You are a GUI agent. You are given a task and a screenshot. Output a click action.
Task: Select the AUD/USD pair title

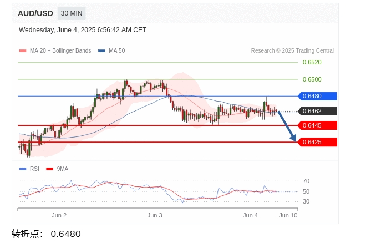click(x=35, y=13)
